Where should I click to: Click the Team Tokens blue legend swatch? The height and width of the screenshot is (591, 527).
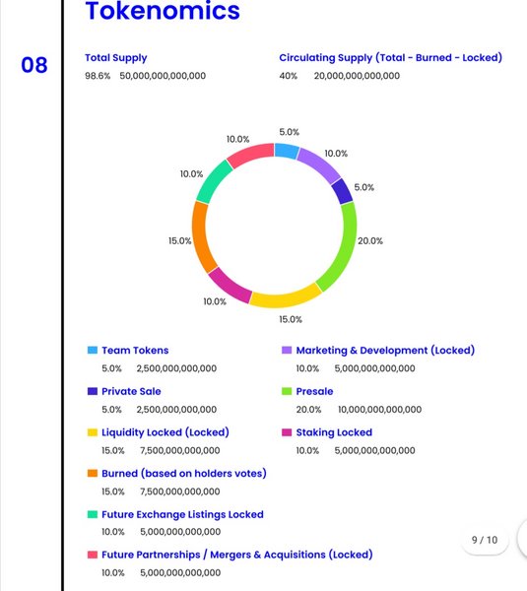point(93,350)
